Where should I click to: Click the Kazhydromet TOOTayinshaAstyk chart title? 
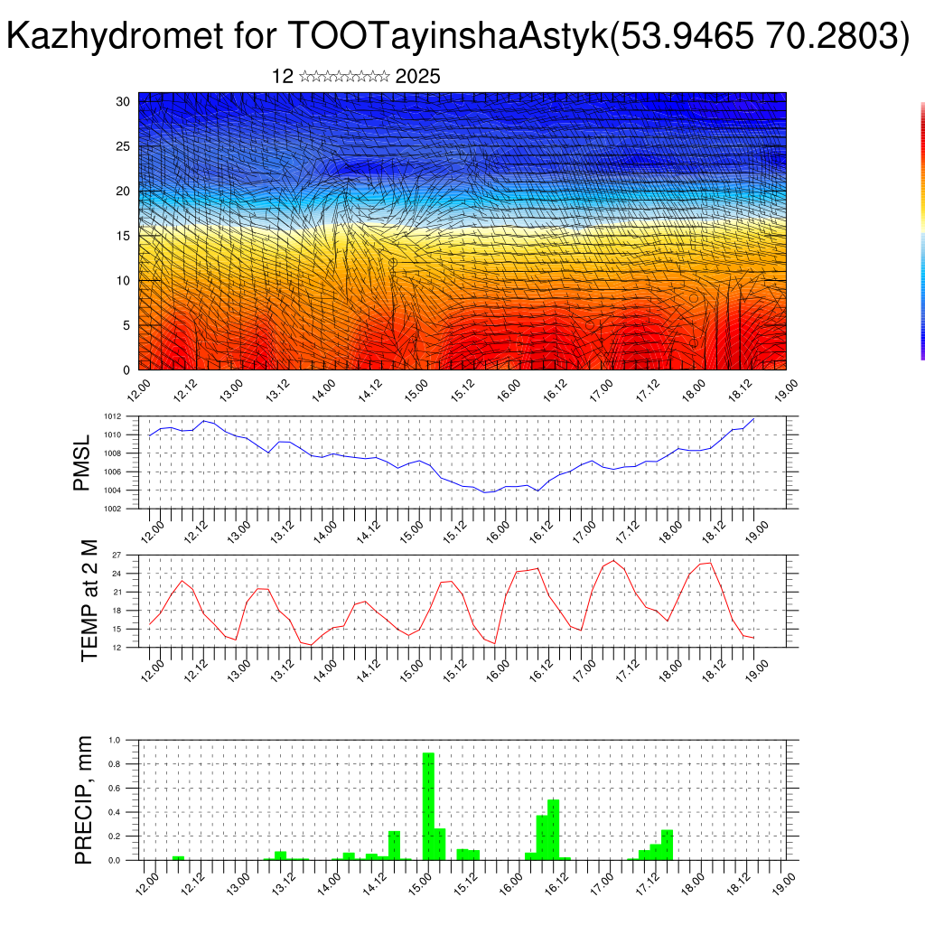[458, 35]
